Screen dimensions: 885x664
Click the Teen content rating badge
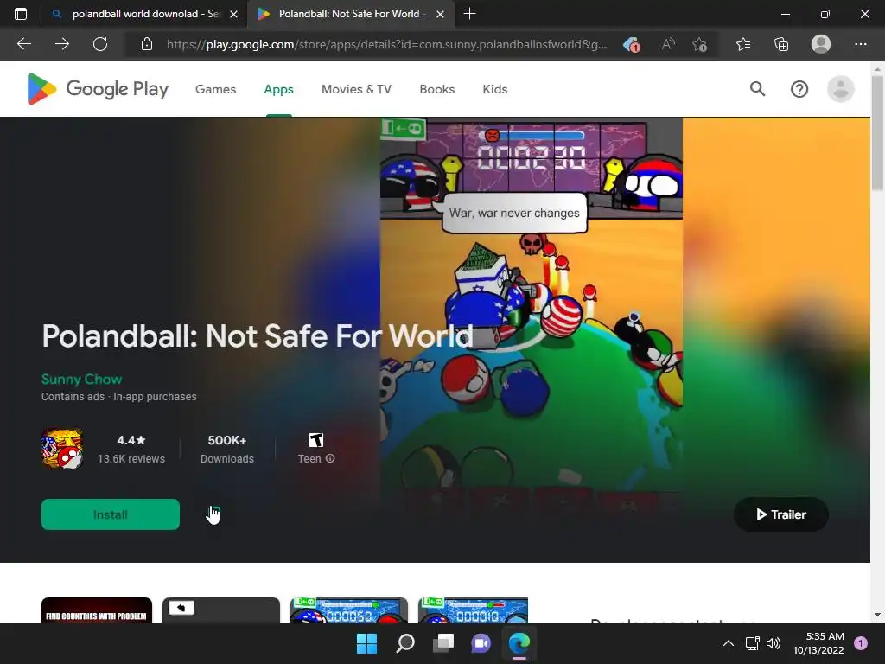coord(316,440)
